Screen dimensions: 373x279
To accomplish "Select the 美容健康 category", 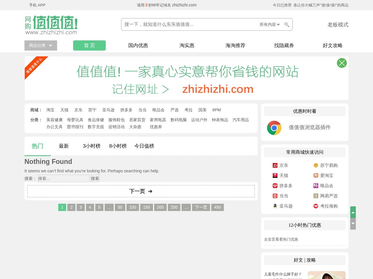I will 54,120.
